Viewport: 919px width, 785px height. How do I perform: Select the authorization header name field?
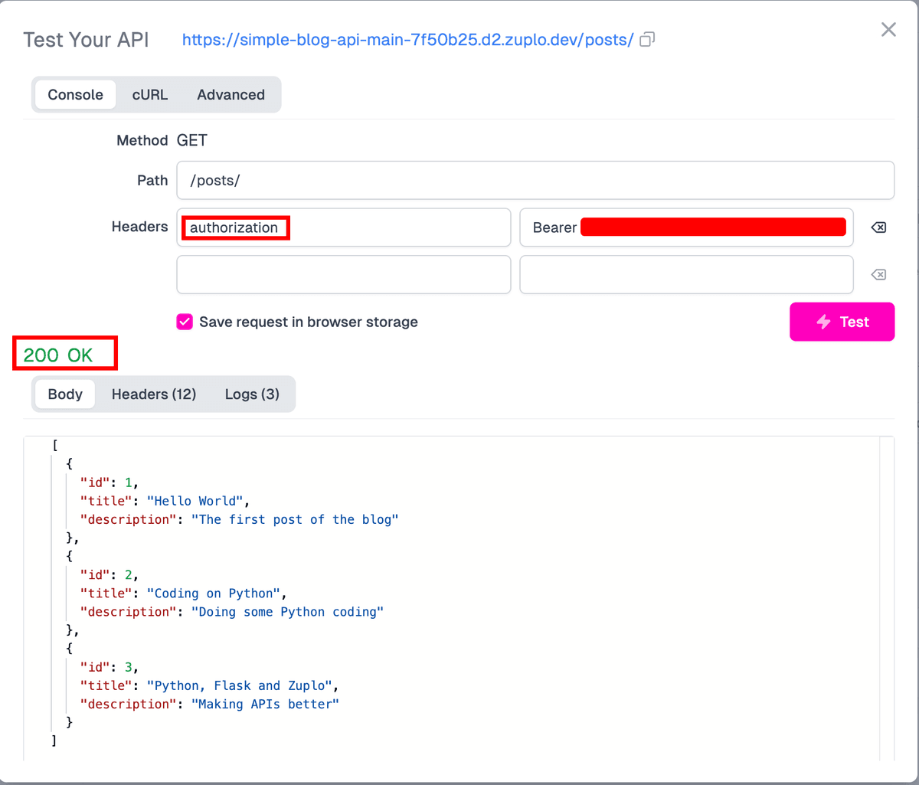click(x=343, y=227)
